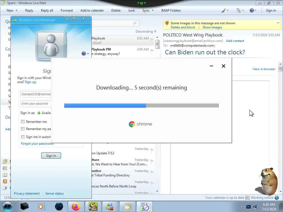Click the Messenger user avatar picture
Viewport: 283px width, 212px height.
[51, 45]
